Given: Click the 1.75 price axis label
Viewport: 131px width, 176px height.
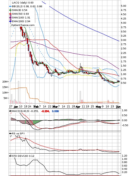Looking at the screenshot, I should (124, 62).
